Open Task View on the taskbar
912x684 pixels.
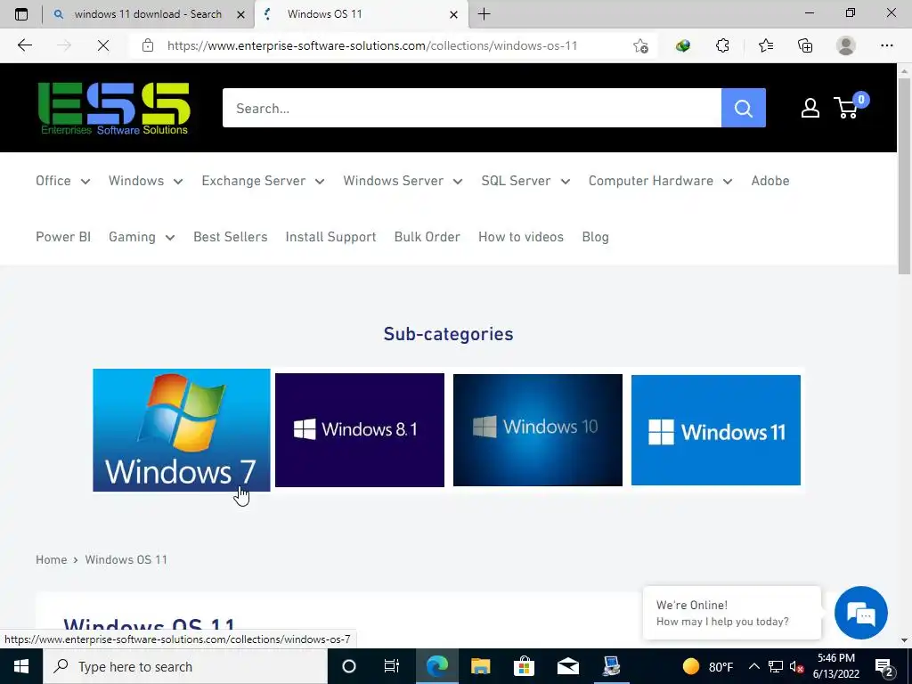(392, 666)
